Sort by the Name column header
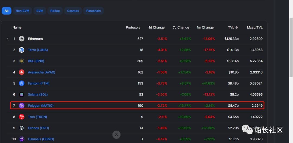 [17, 27]
